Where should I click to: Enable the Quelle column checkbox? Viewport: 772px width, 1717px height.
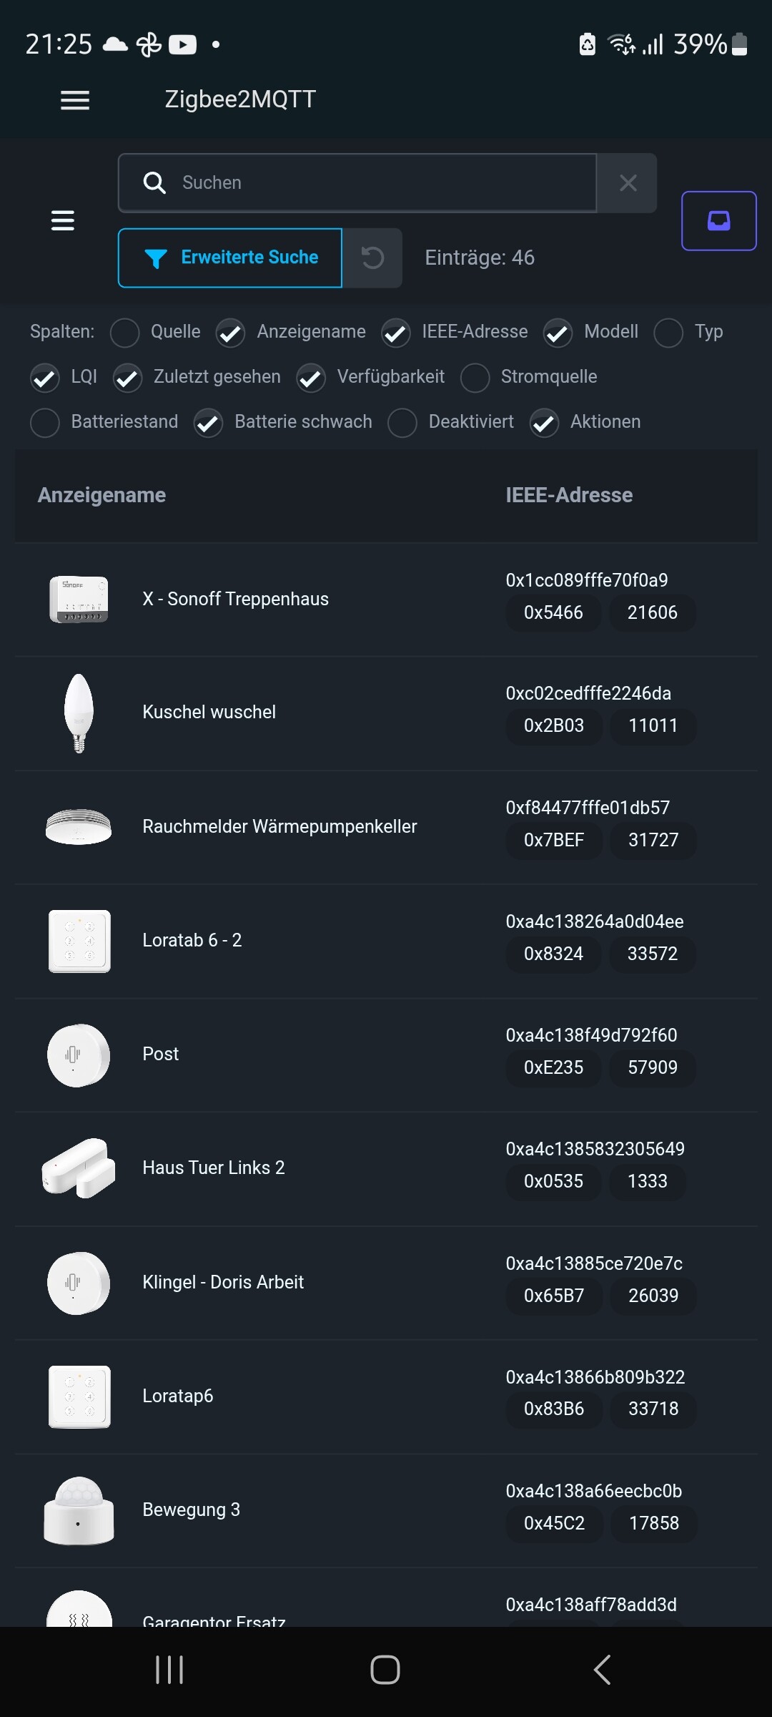tap(125, 333)
